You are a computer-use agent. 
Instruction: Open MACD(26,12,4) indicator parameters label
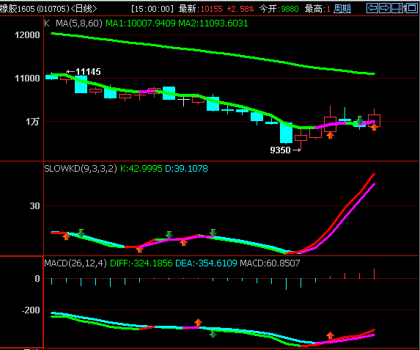coord(75,263)
